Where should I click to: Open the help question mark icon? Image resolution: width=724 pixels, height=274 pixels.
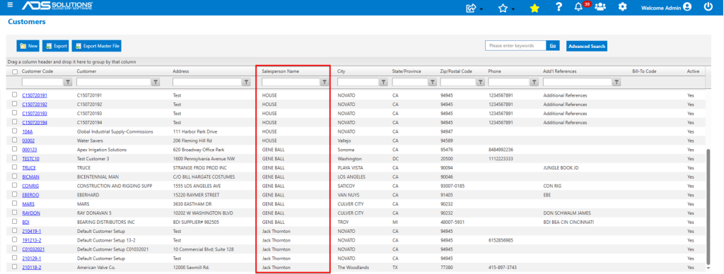[x=559, y=7]
